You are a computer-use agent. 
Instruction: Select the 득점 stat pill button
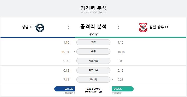[x=93, y=42]
